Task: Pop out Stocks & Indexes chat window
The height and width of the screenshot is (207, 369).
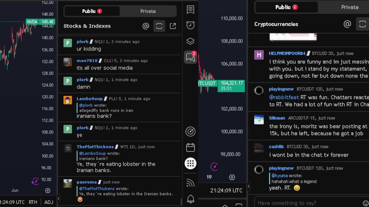Action: pos(173,26)
